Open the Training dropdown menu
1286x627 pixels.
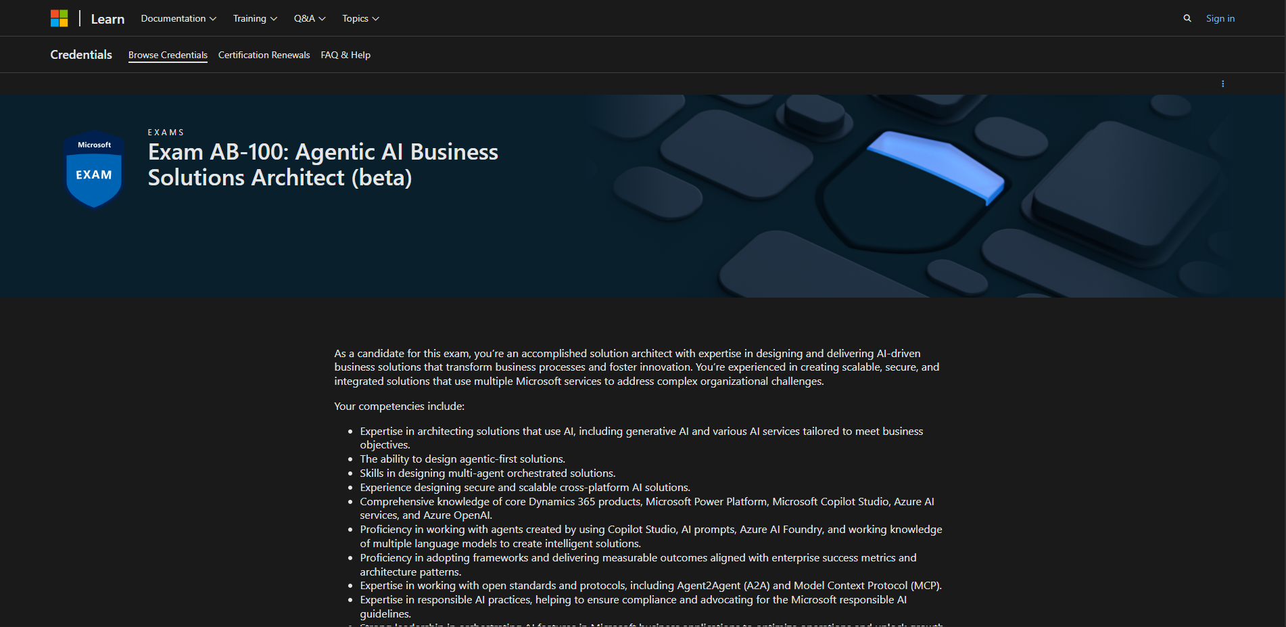[254, 18]
